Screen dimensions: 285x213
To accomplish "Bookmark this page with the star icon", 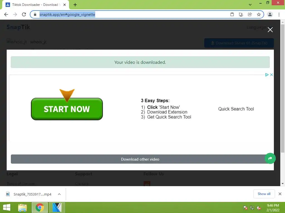I will (x=259, y=14).
